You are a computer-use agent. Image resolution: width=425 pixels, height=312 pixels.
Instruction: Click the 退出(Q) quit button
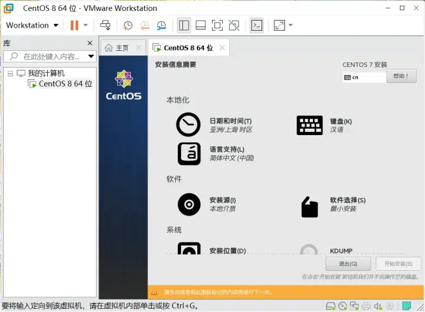(x=348, y=264)
